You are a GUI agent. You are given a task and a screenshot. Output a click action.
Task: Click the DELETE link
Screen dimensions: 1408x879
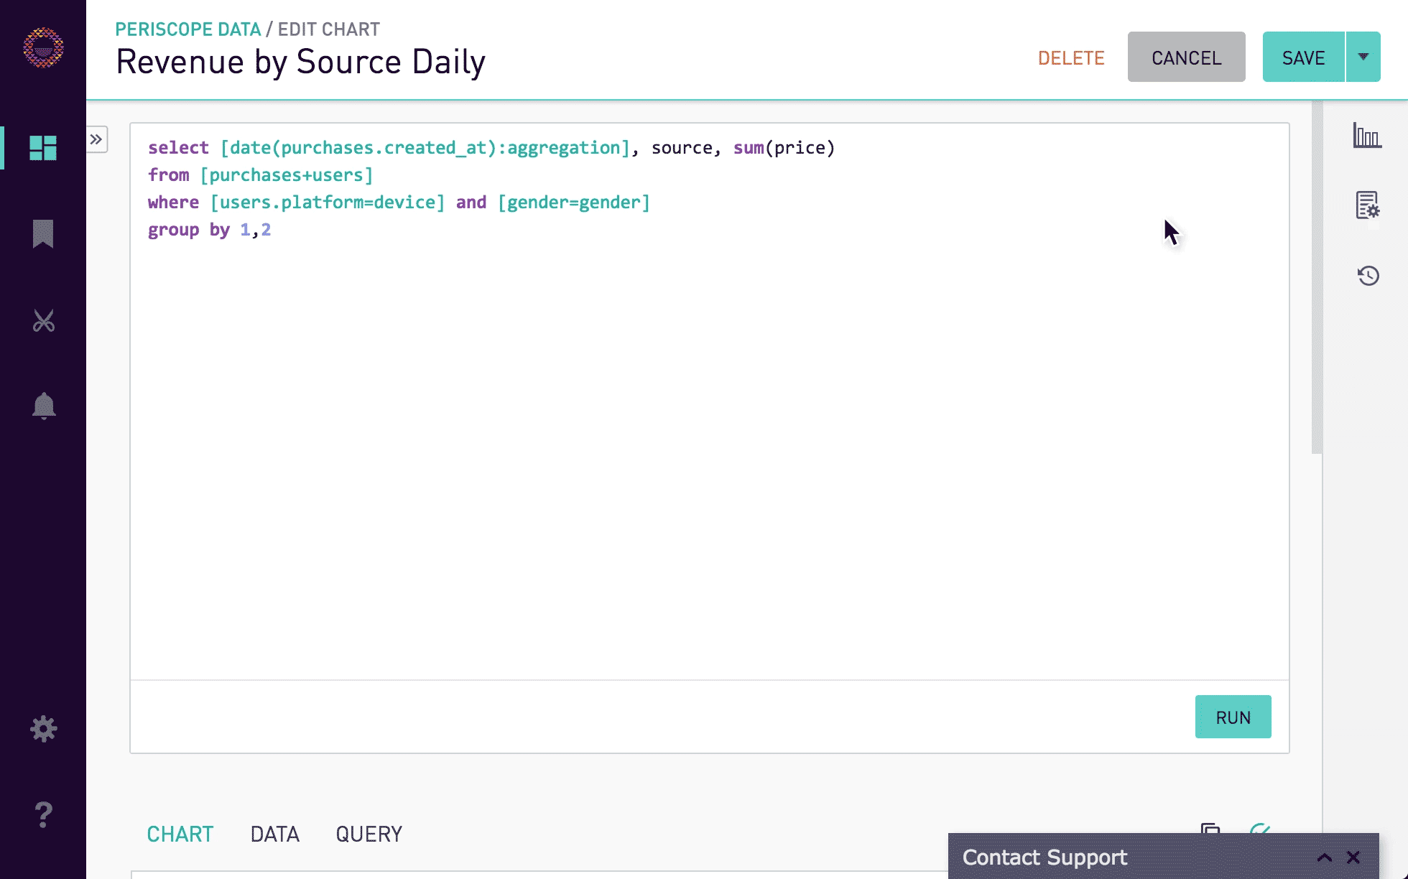[x=1071, y=57]
